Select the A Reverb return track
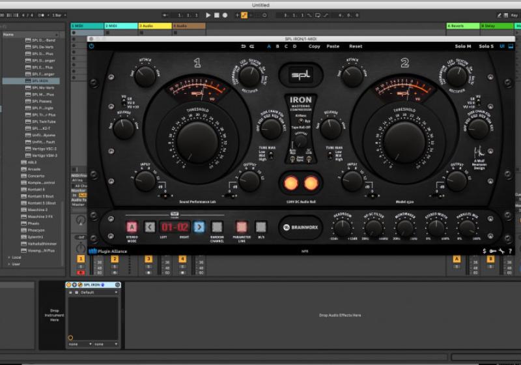Screen dimensions: 521x365 point(463,26)
